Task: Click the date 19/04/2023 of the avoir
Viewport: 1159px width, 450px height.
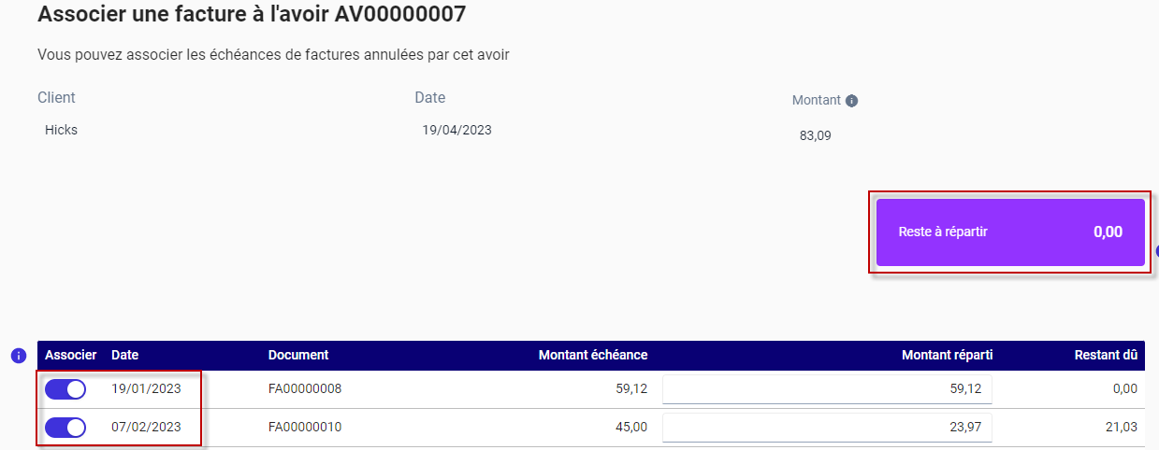Action: coord(456,130)
